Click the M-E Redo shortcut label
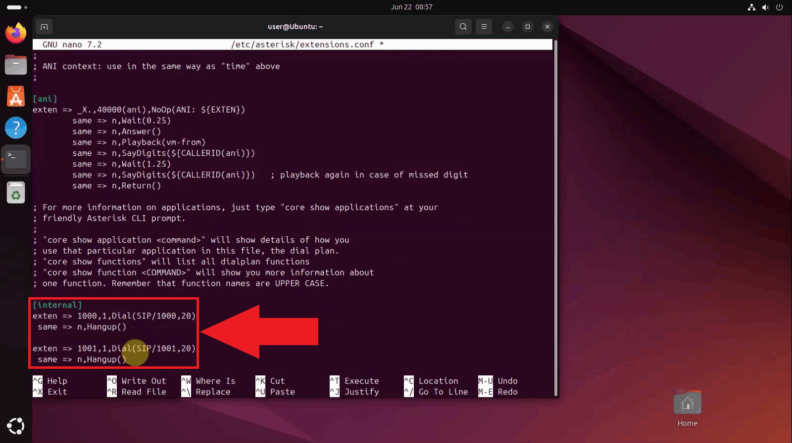 coord(498,392)
